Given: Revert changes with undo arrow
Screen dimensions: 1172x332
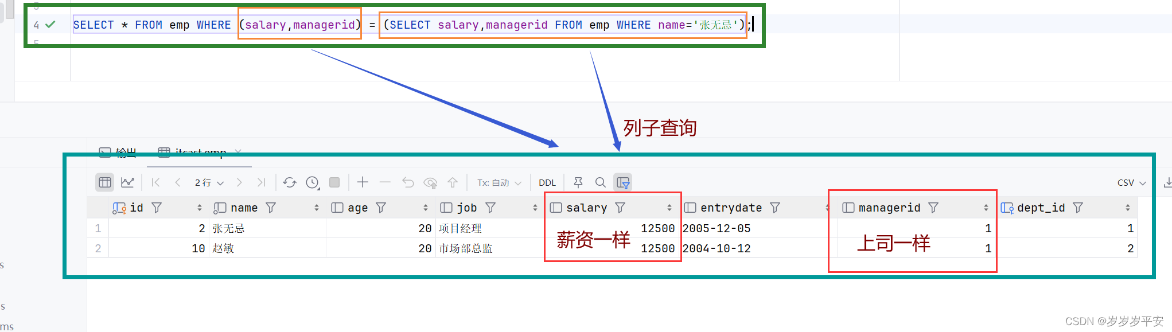Looking at the screenshot, I should [x=408, y=182].
